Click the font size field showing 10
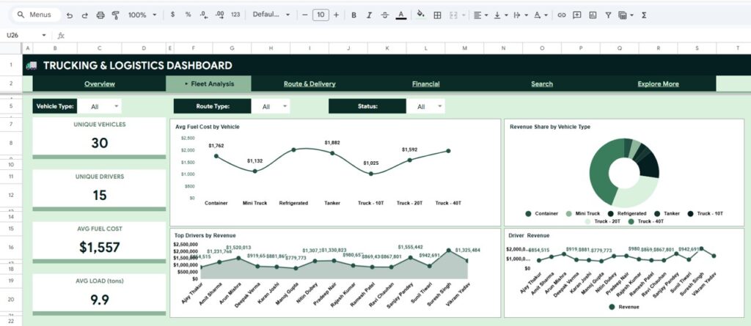 320,15
